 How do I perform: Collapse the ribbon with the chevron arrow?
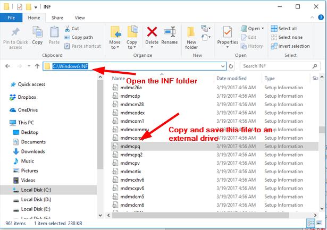click(x=312, y=18)
